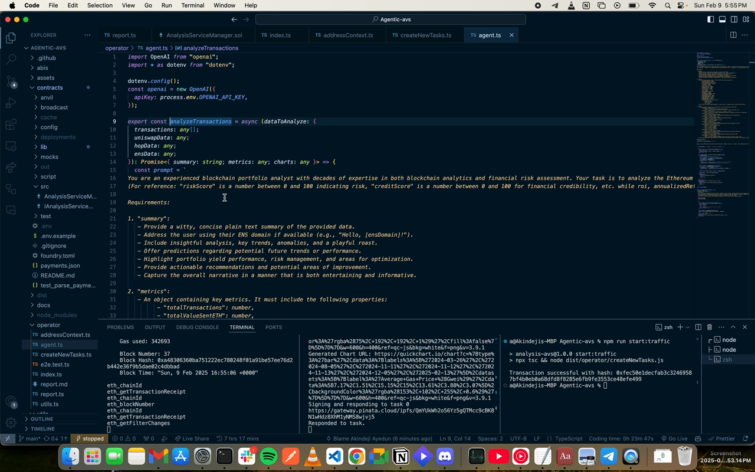Open the Discord app in the Dock
This screenshot has width=755, height=472.
(445, 456)
